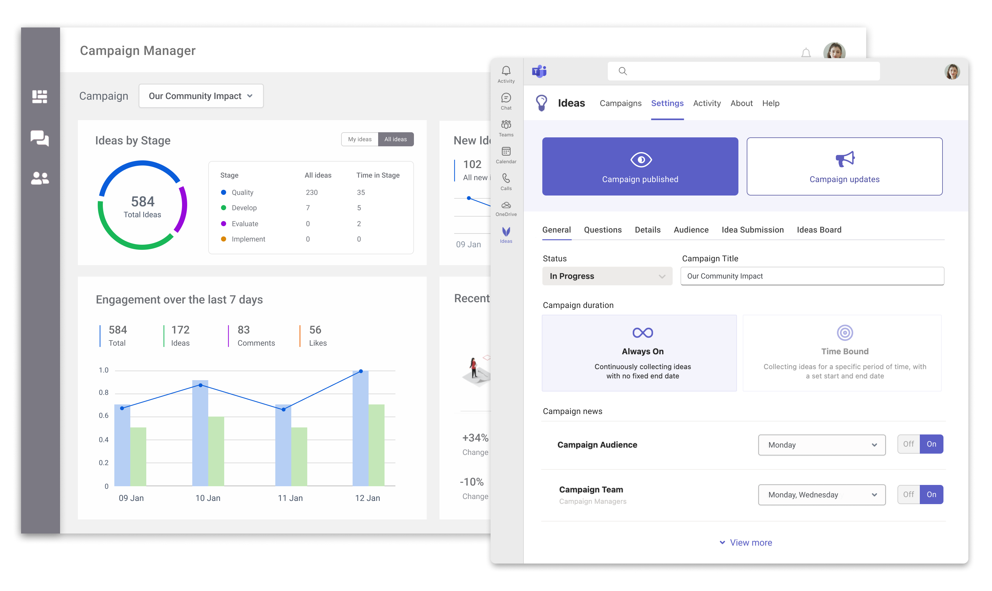Screen dimensions: 992x591
Task: Open OneDrive in the Teams sidebar
Action: (506, 208)
